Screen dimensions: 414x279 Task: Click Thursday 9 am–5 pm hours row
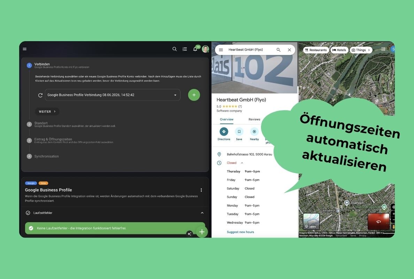(243, 172)
